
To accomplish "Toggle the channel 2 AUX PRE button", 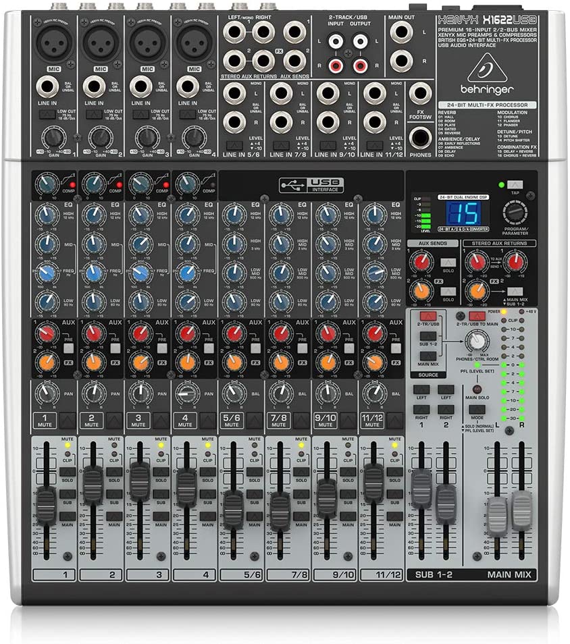I will (x=115, y=349).
